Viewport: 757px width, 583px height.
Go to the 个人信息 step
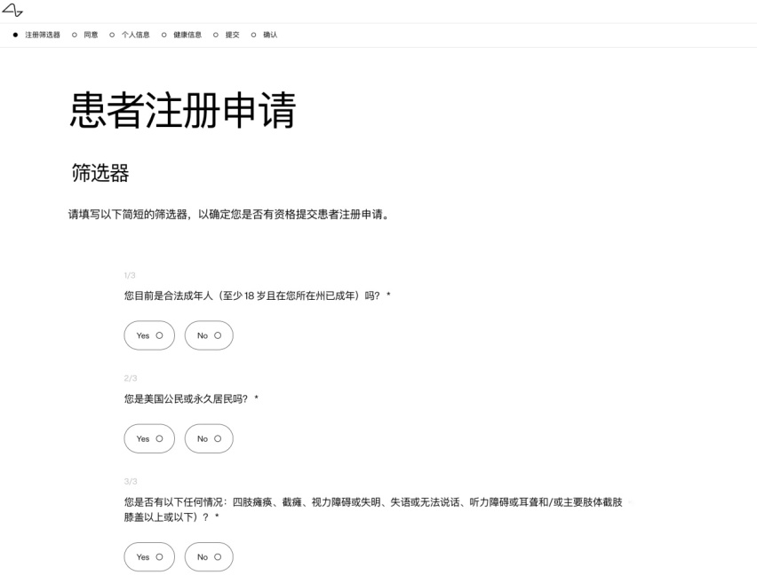click(130, 35)
